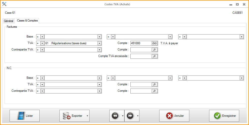249x125 pixels.
Task: Click the search icon for Compte TVA encaissée
Action: pyautogui.click(x=154, y=56)
